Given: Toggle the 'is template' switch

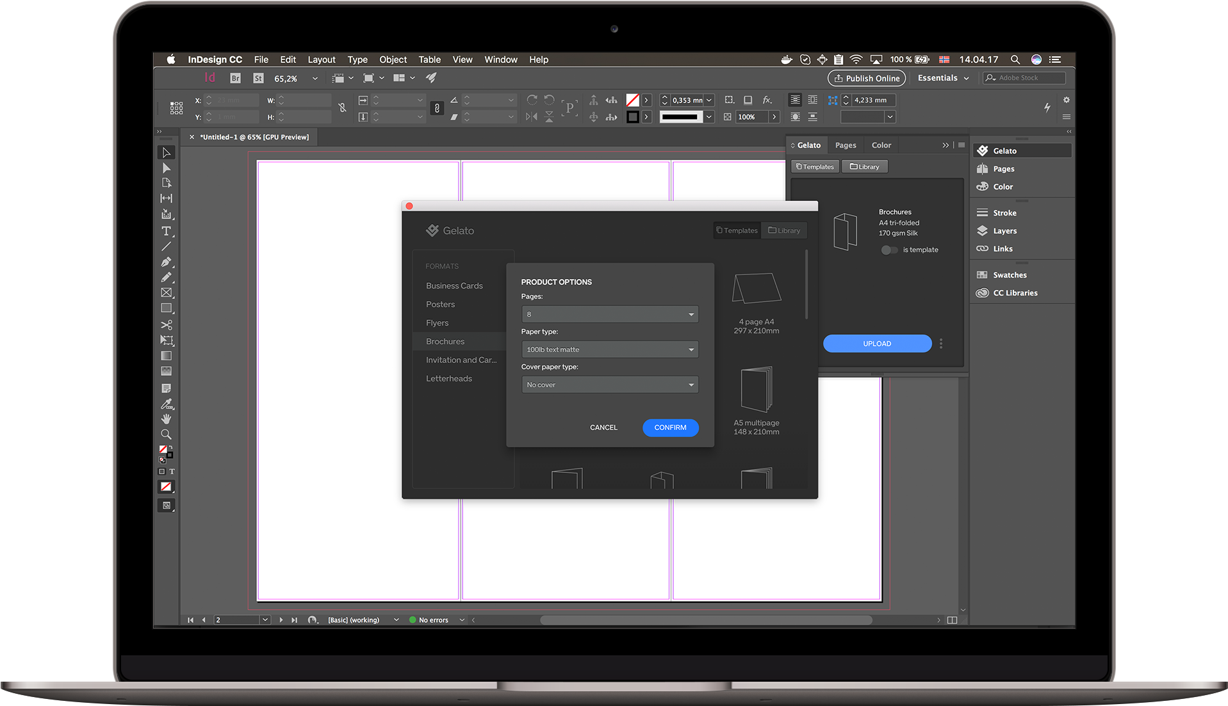Looking at the screenshot, I should (x=888, y=250).
